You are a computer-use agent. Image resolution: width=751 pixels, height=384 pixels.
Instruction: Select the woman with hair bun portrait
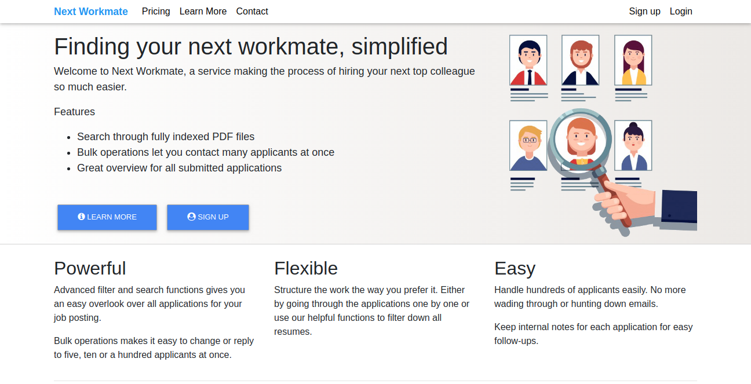[633, 145]
